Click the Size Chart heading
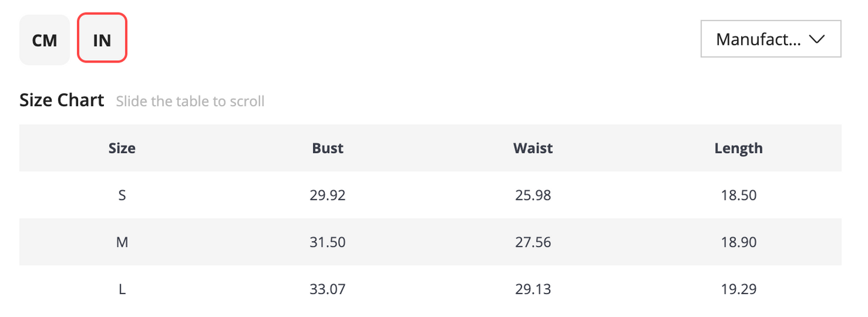Screen dimensions: 868x317 (x=62, y=100)
